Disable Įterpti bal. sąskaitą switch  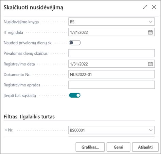click(75, 95)
